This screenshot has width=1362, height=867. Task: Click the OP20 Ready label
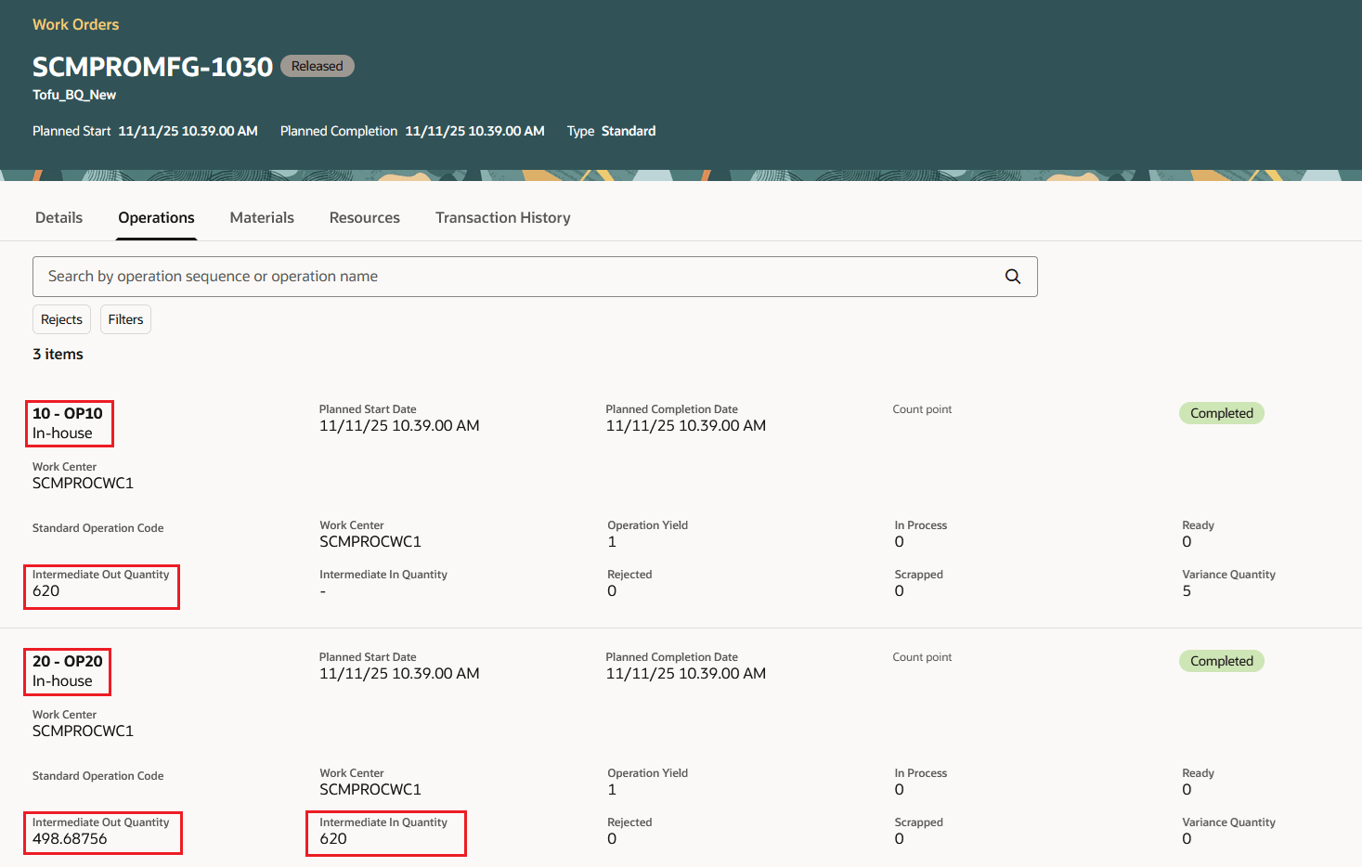point(1198,773)
